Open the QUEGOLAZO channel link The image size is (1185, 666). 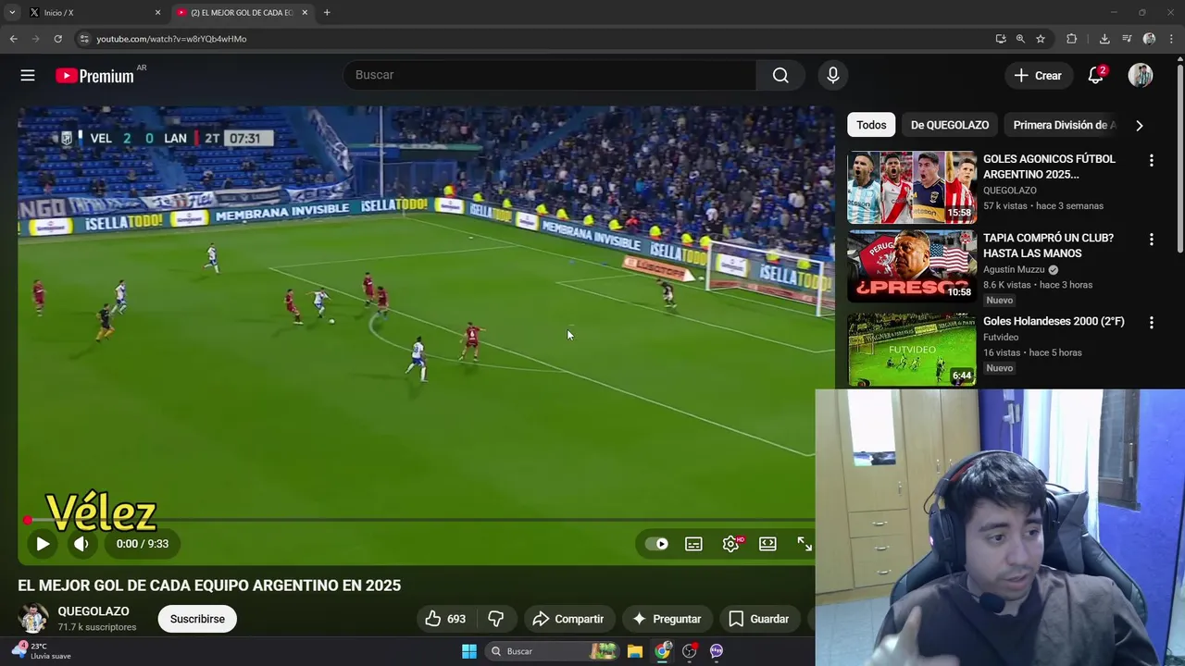[x=94, y=611]
